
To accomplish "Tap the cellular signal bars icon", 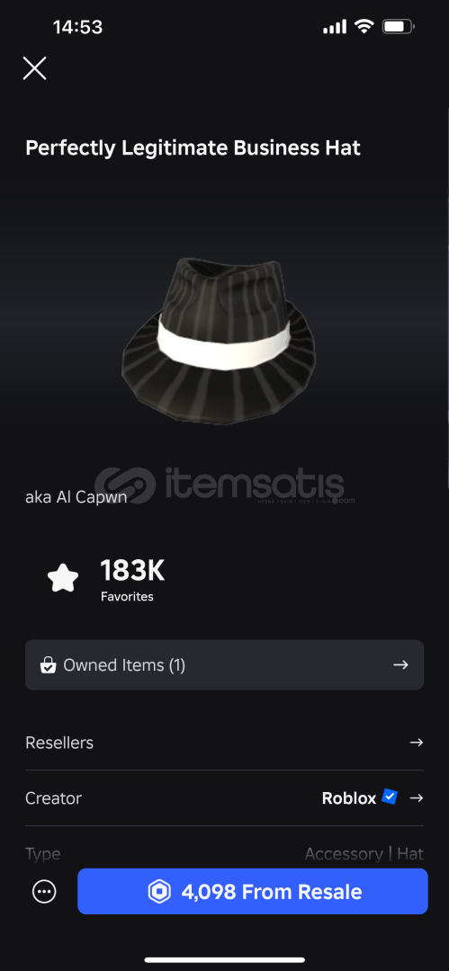I will [x=335, y=27].
